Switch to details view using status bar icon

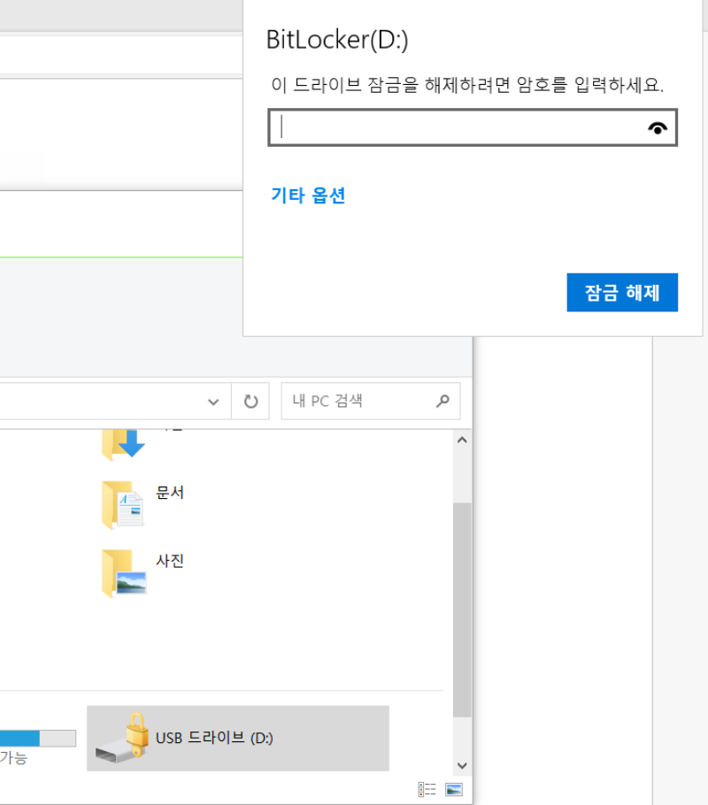tap(426, 787)
